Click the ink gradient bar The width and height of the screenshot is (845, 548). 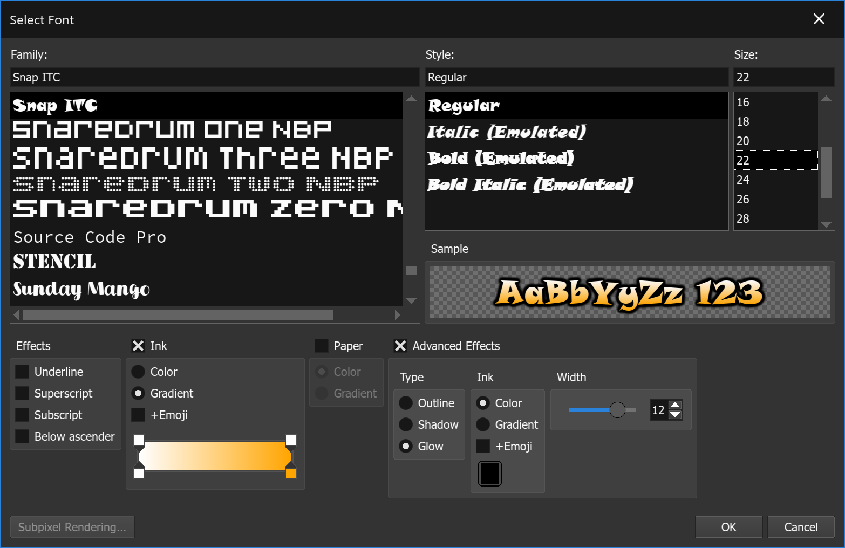tap(215, 456)
